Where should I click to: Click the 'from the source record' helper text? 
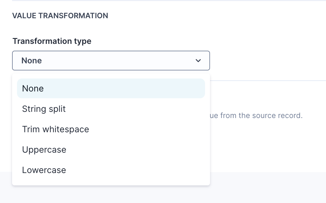pos(256,116)
